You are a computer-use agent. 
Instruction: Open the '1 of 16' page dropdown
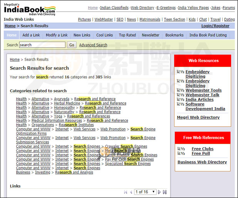pos(145,192)
